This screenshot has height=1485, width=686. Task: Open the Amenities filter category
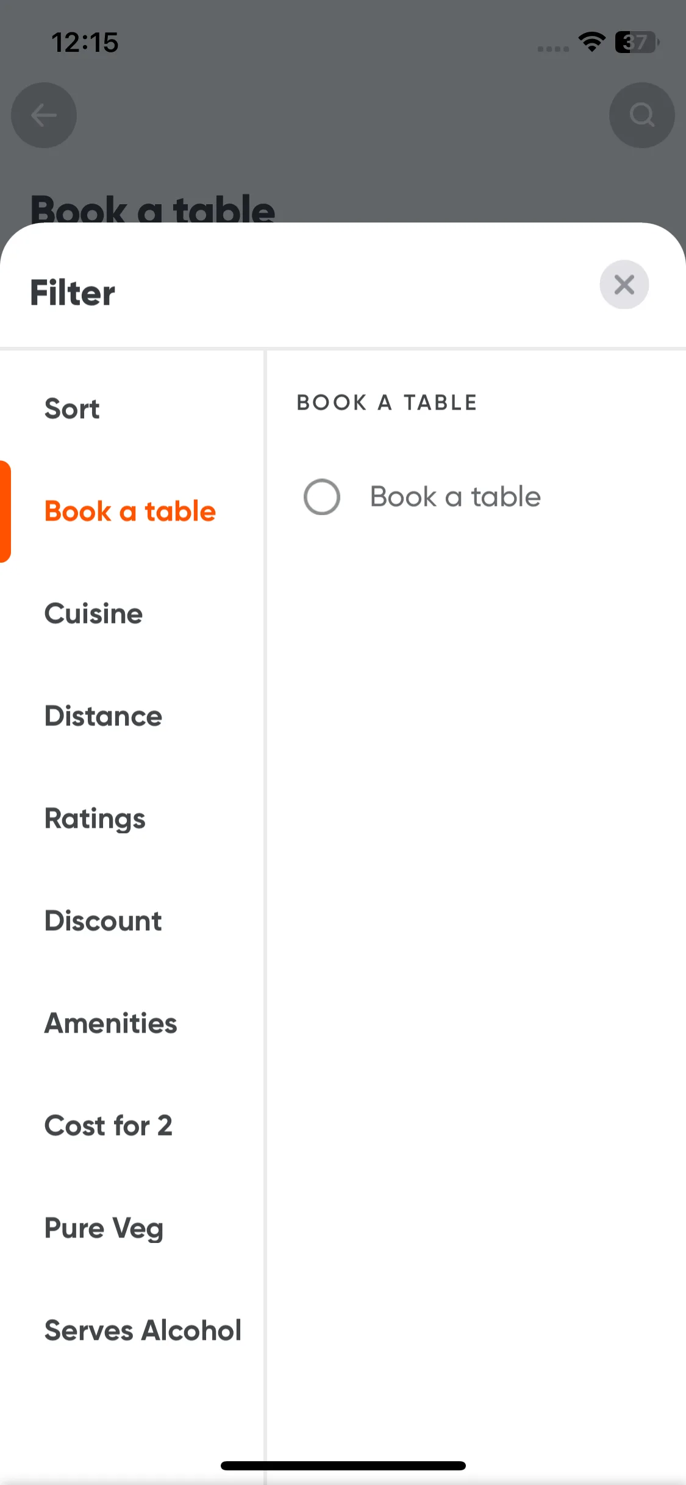point(110,1023)
